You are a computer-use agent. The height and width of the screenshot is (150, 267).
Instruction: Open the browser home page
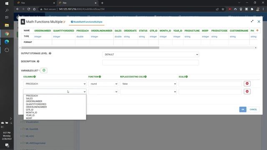pyautogui.click(x=34, y=9)
